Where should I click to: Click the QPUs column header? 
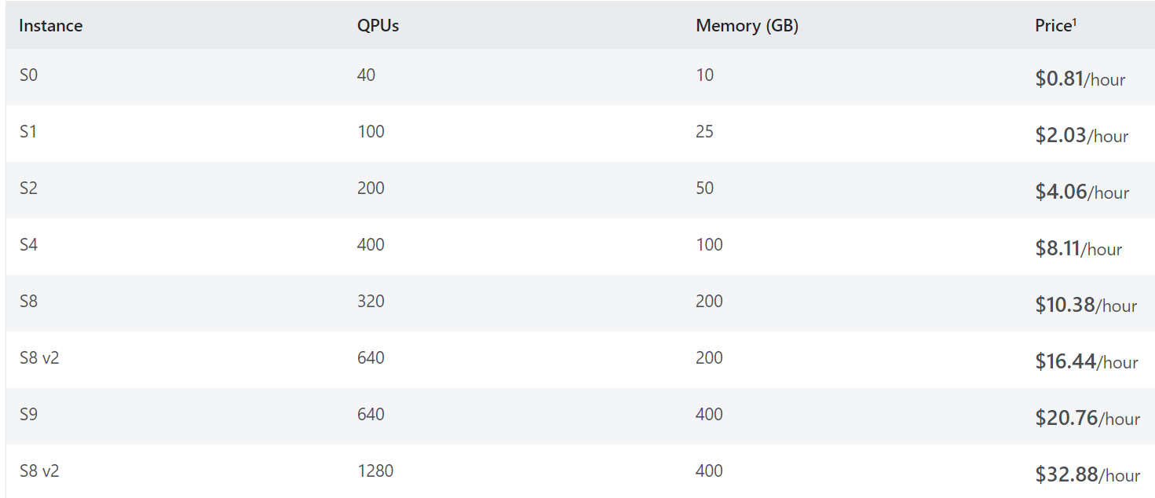point(378,26)
